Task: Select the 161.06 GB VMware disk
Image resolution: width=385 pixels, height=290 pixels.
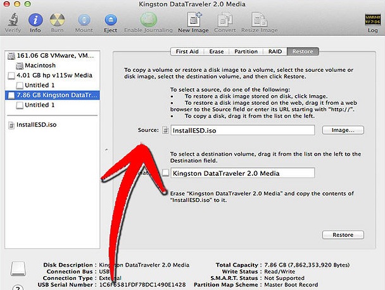Action: 52,56
